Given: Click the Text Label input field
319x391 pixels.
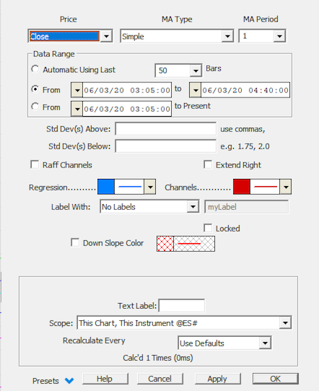Looking at the screenshot, I should (x=182, y=306).
